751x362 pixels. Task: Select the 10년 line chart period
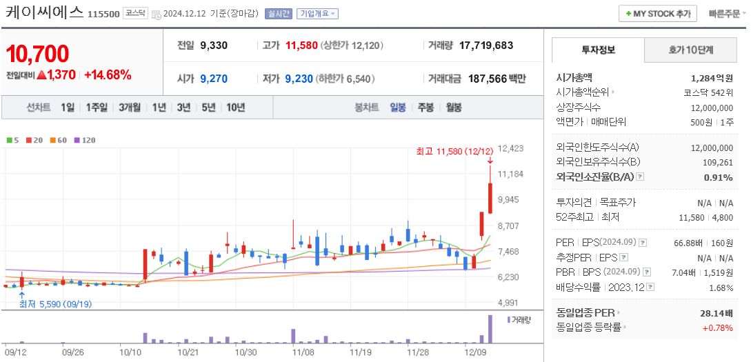235,108
